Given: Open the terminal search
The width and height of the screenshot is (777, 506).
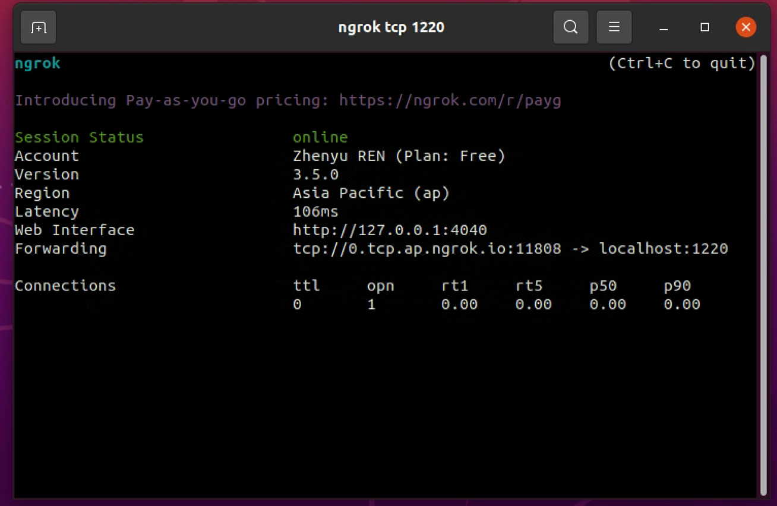Looking at the screenshot, I should pos(571,27).
